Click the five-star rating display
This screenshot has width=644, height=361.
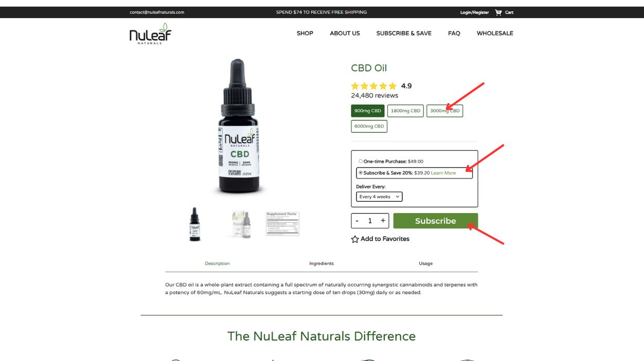(x=374, y=86)
